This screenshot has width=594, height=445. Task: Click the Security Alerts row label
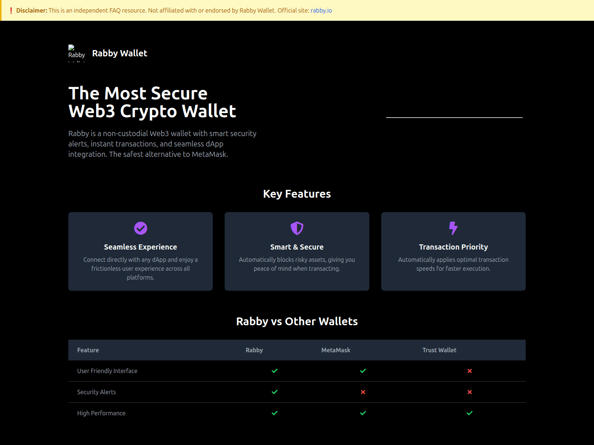[x=96, y=392]
